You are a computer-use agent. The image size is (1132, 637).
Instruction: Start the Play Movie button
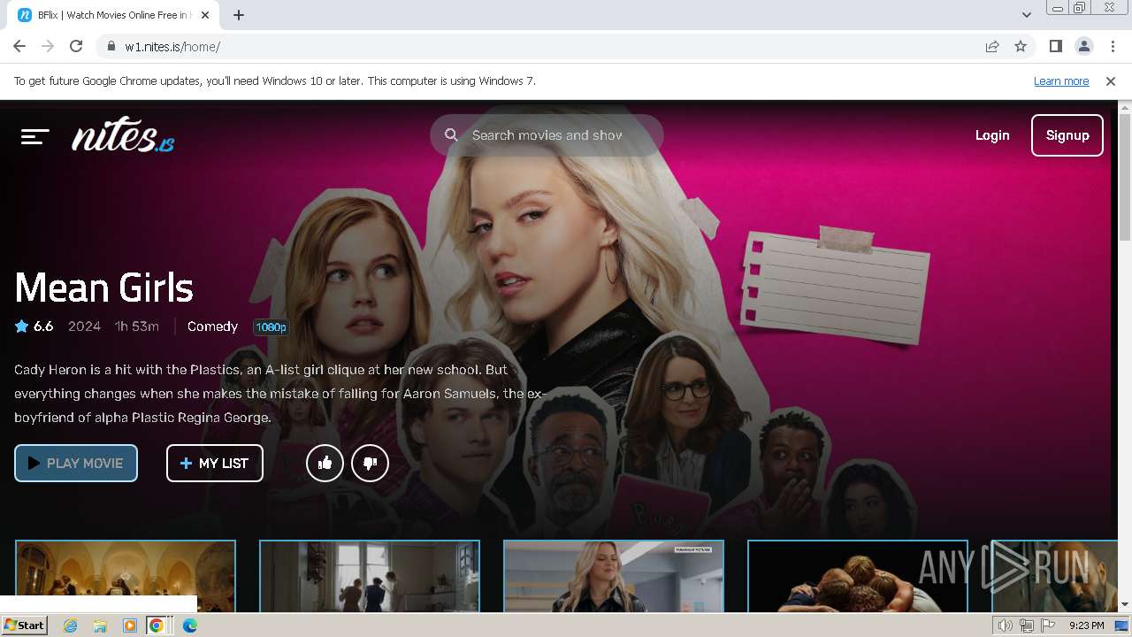pos(76,463)
